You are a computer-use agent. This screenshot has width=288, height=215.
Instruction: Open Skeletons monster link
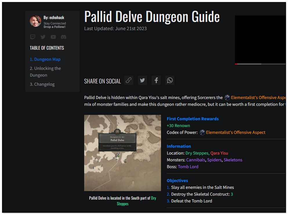click(233, 160)
